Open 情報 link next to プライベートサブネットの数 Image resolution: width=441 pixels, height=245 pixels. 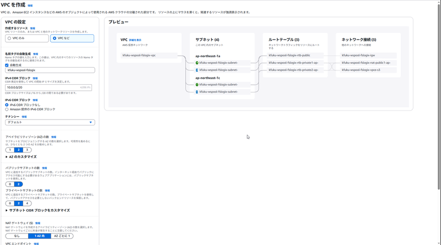(x=47, y=190)
